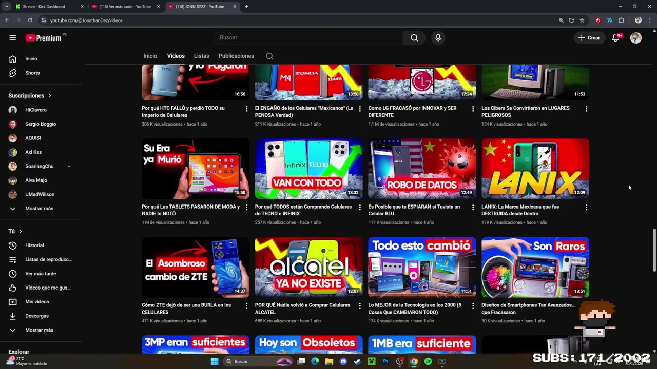The height and width of the screenshot is (369, 657).
Task: Open options menu for Celulares Mexicanos video
Action: 359,109
